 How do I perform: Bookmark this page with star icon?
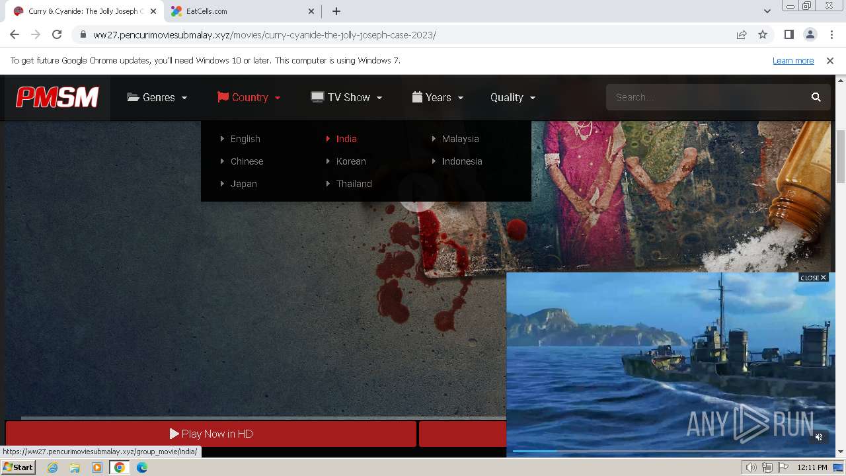pos(763,35)
